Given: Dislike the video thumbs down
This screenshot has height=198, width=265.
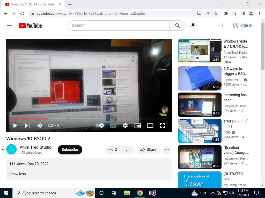Looking at the screenshot, I should (127, 150).
